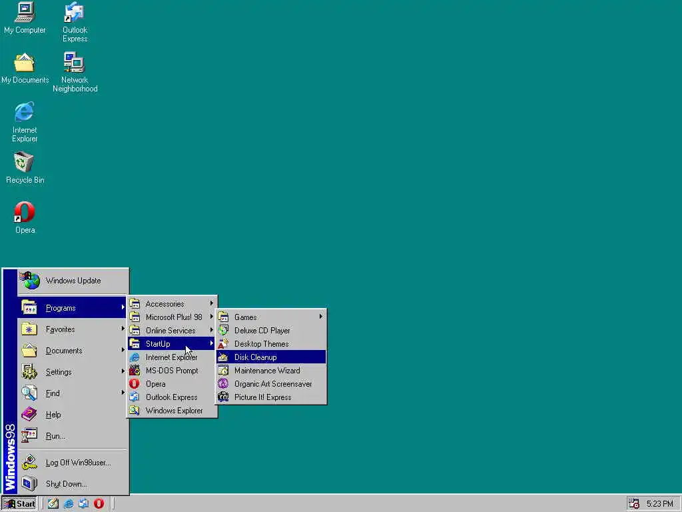Expand Accessories program group
The height and width of the screenshot is (512, 682).
tap(172, 304)
